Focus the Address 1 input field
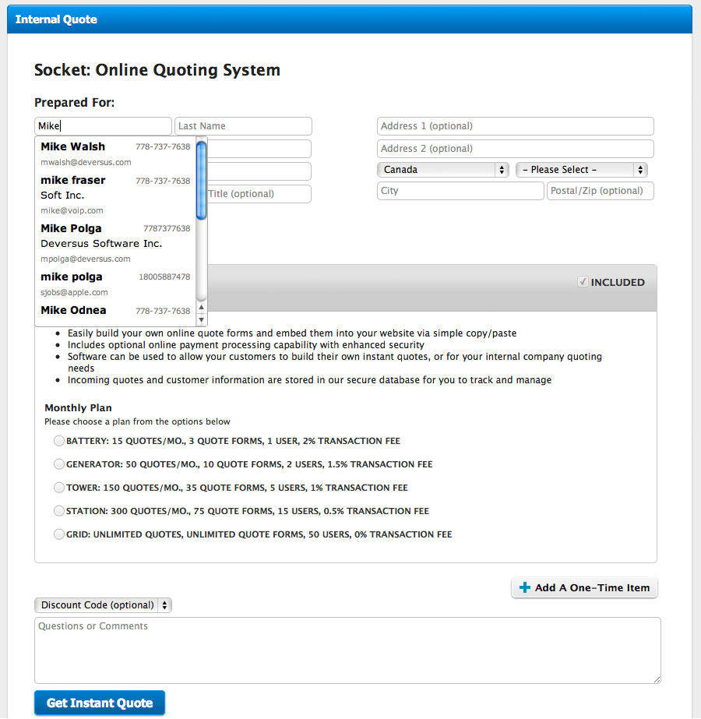This screenshot has width=701, height=719. [x=515, y=126]
